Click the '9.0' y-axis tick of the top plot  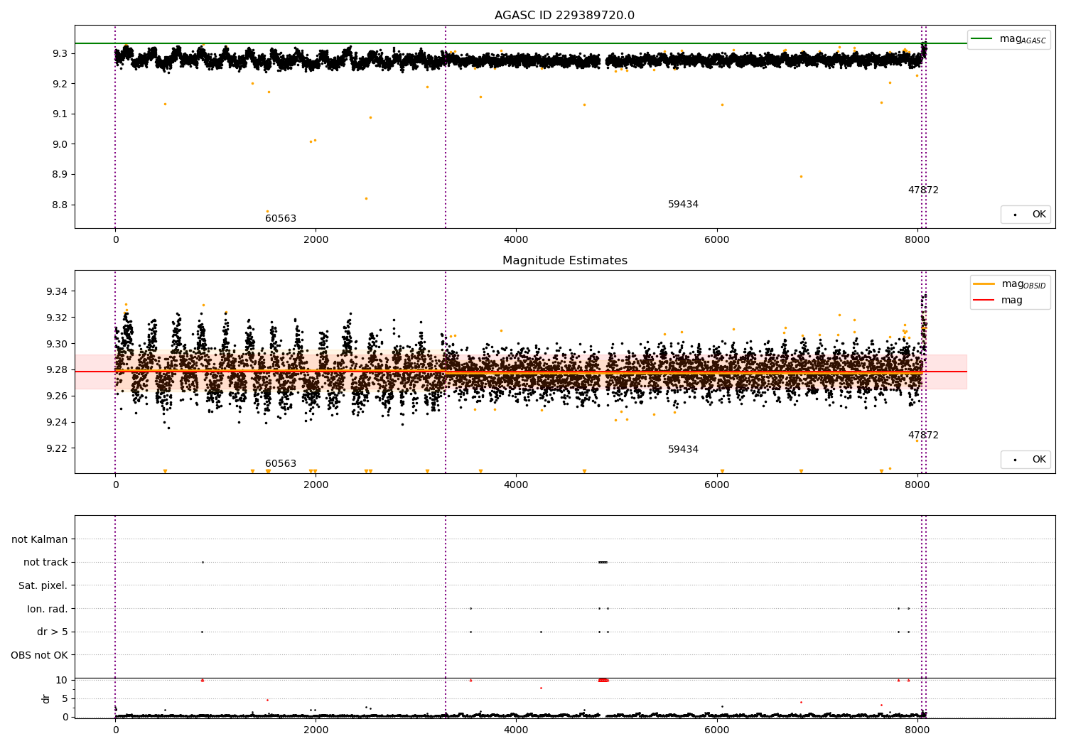tap(60, 144)
